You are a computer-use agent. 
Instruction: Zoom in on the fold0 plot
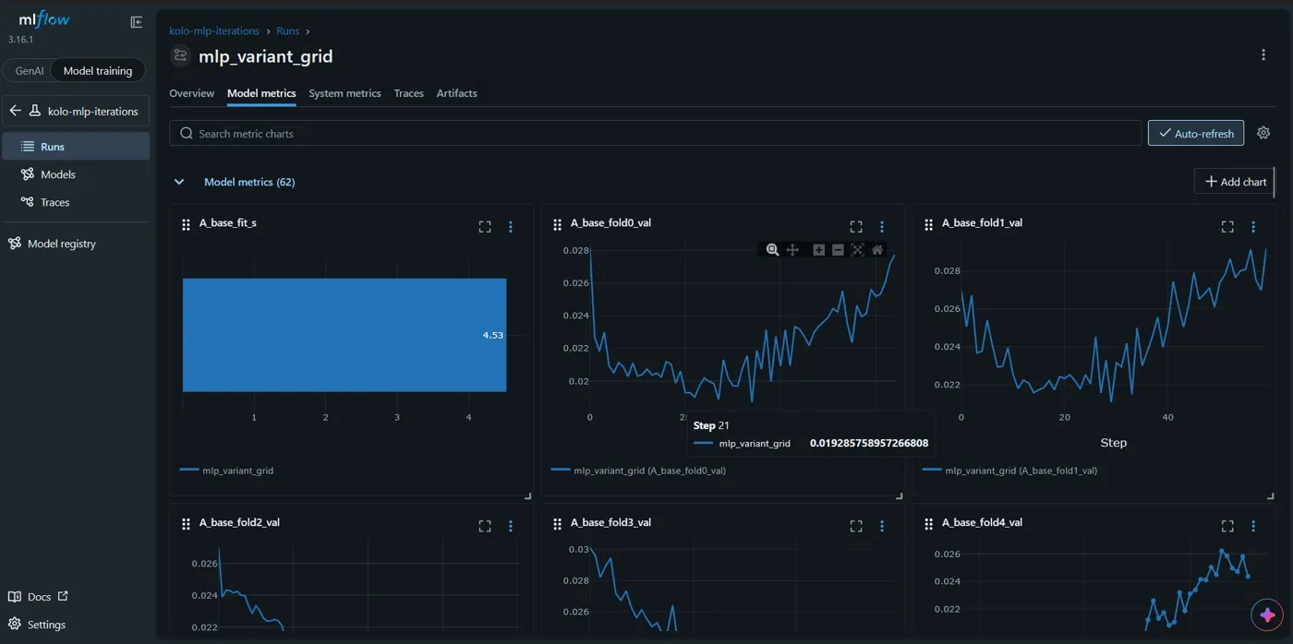coord(818,250)
